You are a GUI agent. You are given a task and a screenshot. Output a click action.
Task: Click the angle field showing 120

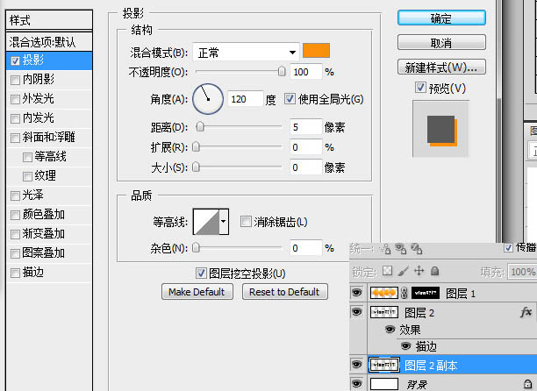pyautogui.click(x=246, y=99)
